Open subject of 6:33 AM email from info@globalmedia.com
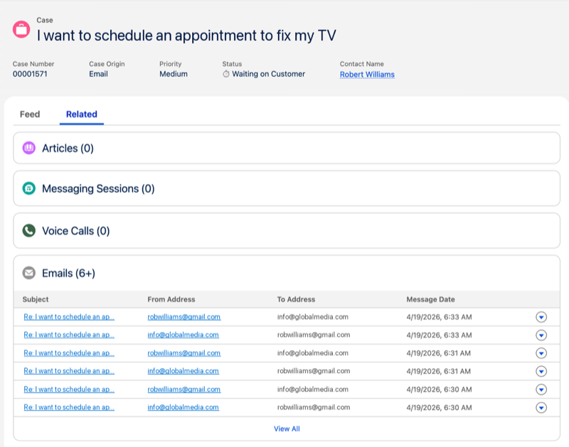This screenshot has height=447, width=569. coord(69,335)
